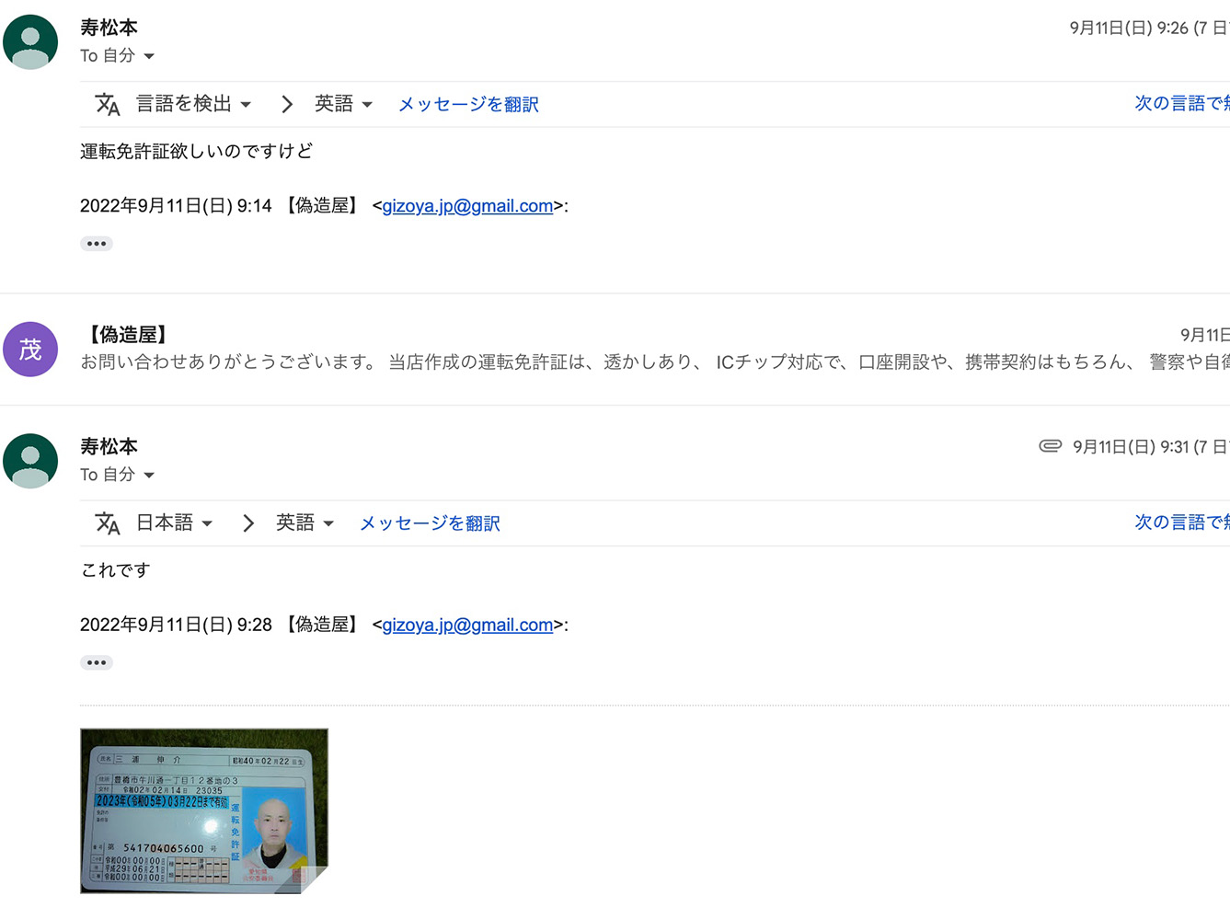The image size is (1230, 907).
Task: Expand recipient details in the 9:26 message
Action: coord(149,56)
